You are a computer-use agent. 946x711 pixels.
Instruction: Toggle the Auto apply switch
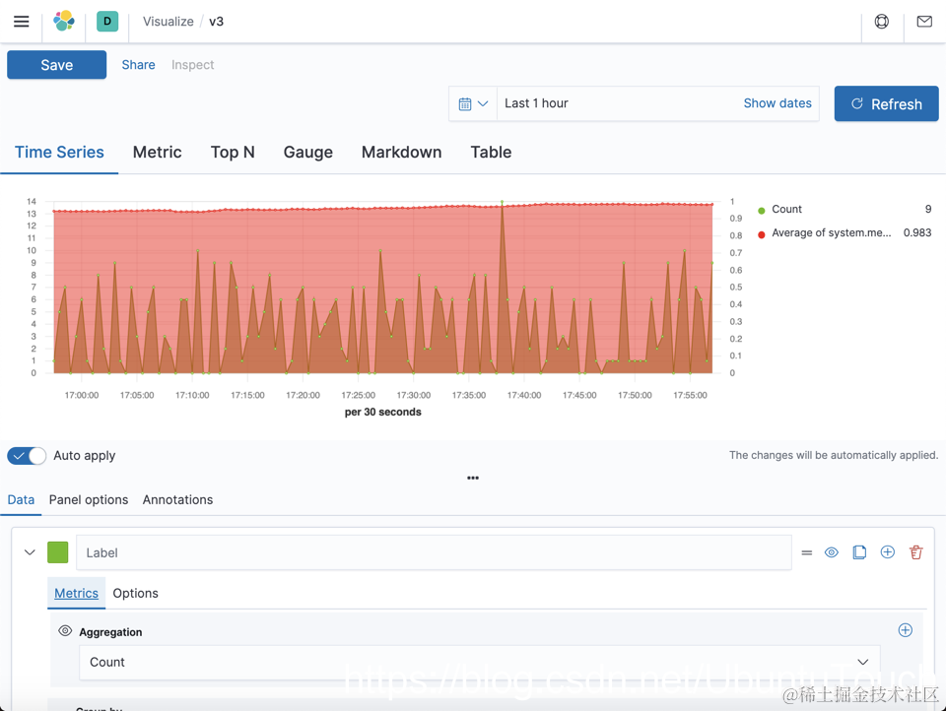pos(27,456)
